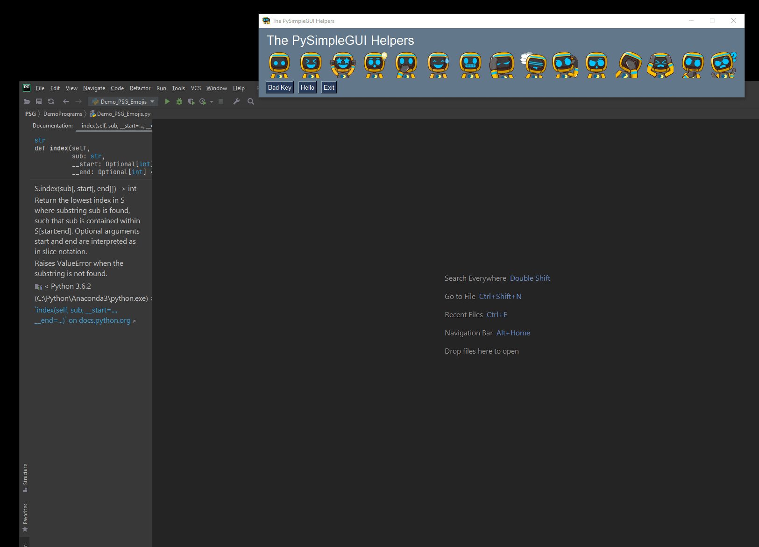Open the Navigate menu
The image size is (759, 547).
pos(94,88)
